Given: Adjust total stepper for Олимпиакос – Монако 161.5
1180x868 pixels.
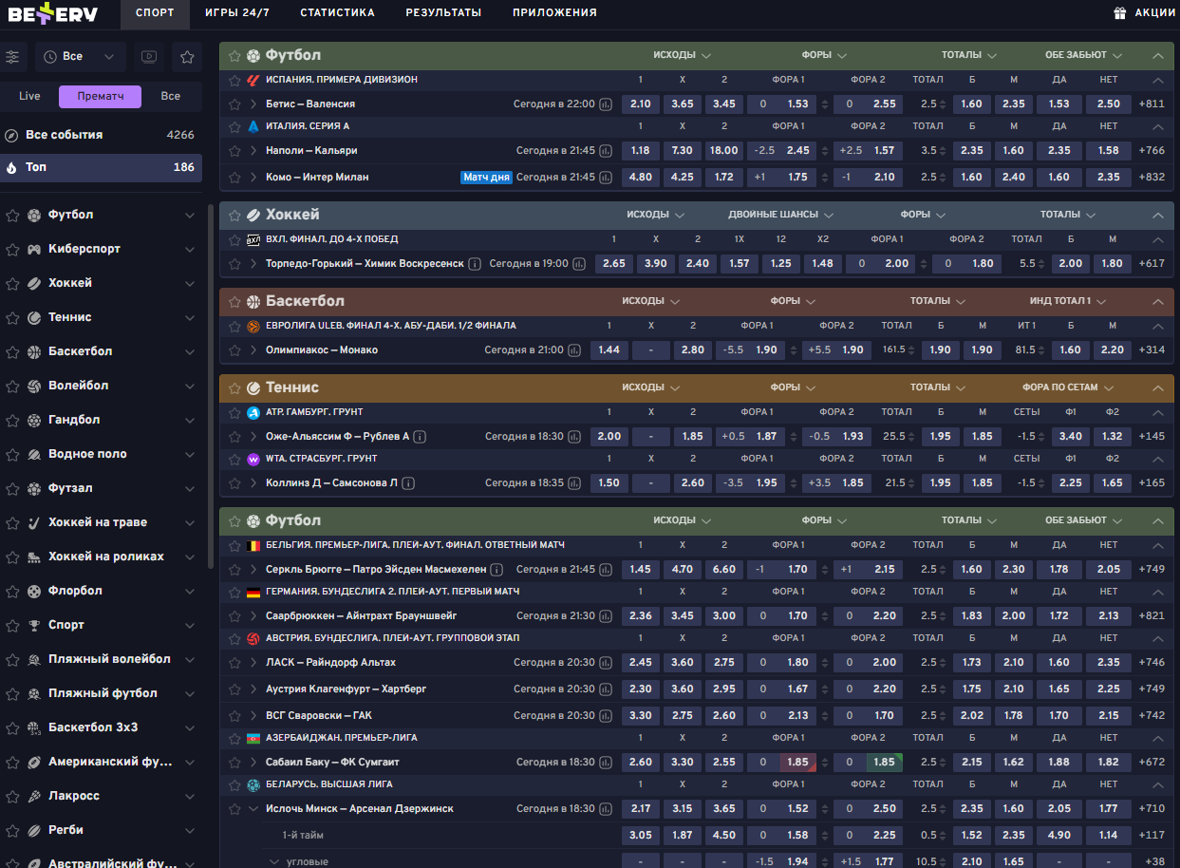Looking at the screenshot, I should click(x=911, y=350).
